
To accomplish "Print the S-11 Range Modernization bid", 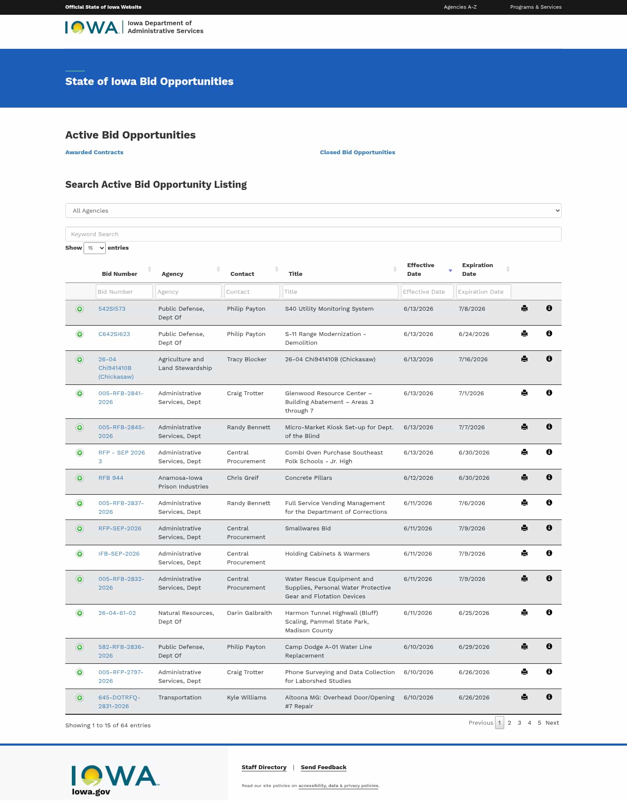I will [x=524, y=334].
